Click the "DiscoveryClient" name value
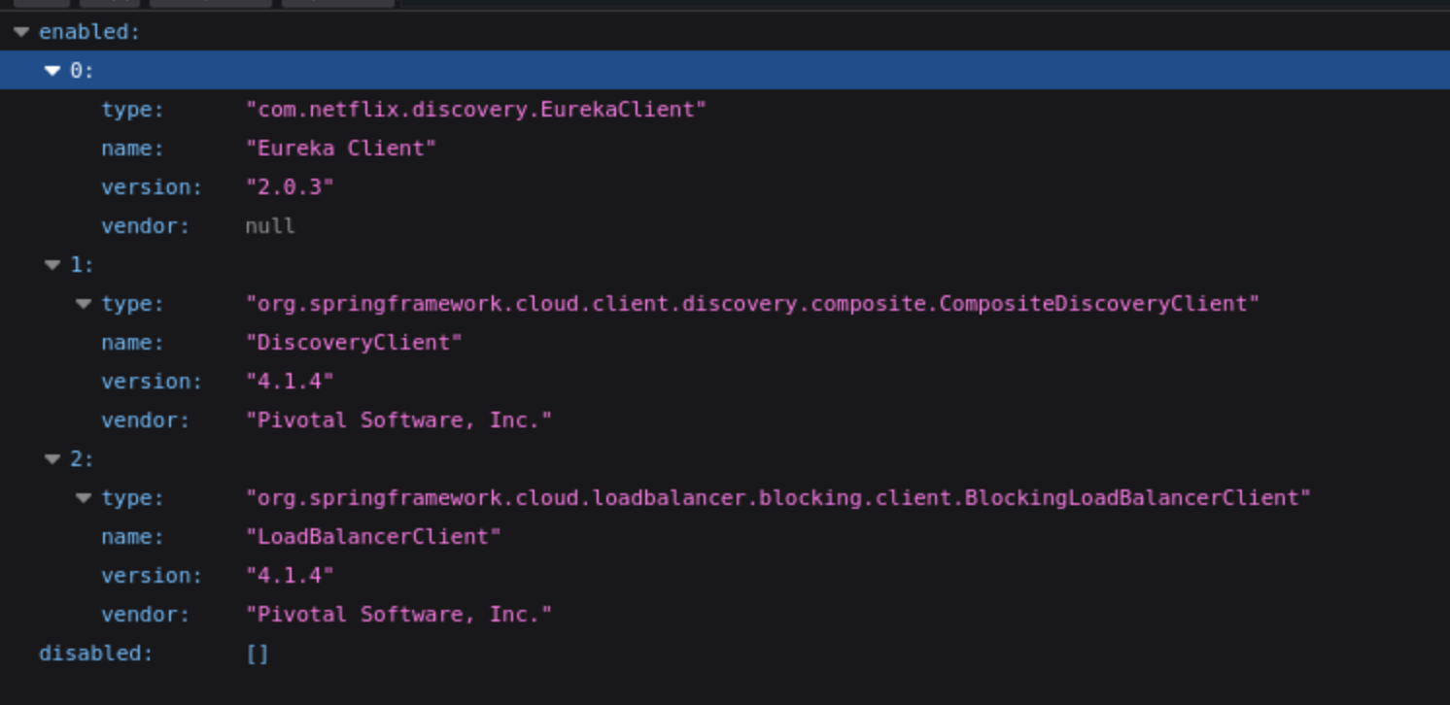1450x705 pixels. pos(354,343)
